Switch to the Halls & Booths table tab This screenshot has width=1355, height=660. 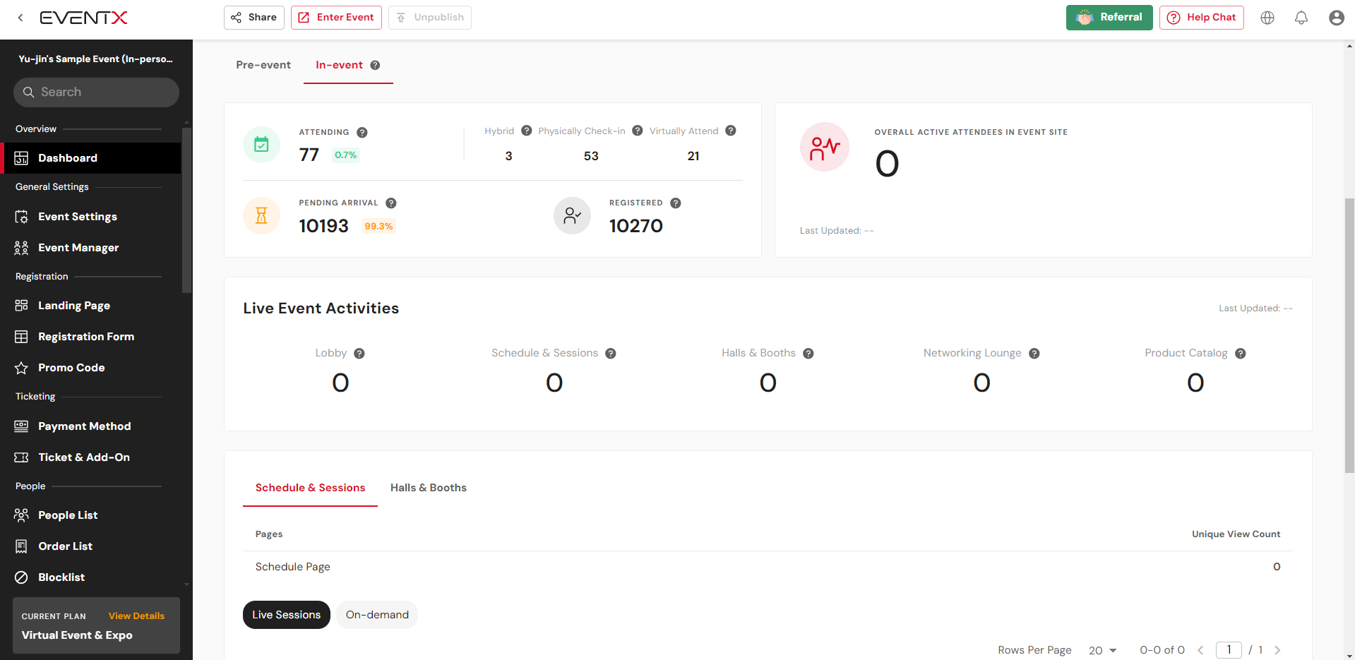[x=429, y=488]
